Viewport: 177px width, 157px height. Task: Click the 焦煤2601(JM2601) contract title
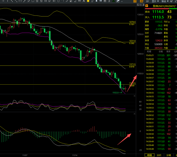tap(164, 6)
